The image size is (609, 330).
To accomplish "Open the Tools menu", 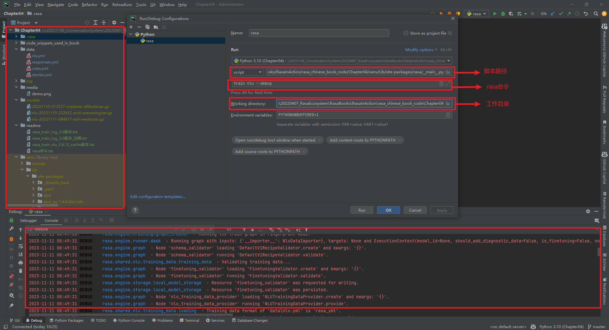I will pyautogui.click(x=141, y=4).
